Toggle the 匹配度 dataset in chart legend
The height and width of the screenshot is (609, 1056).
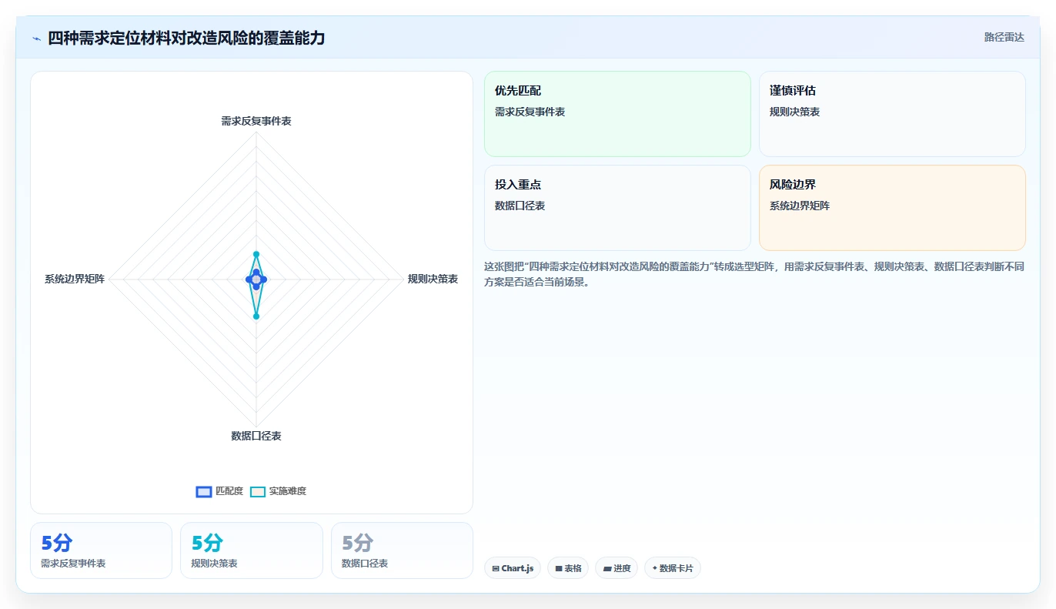pos(220,491)
